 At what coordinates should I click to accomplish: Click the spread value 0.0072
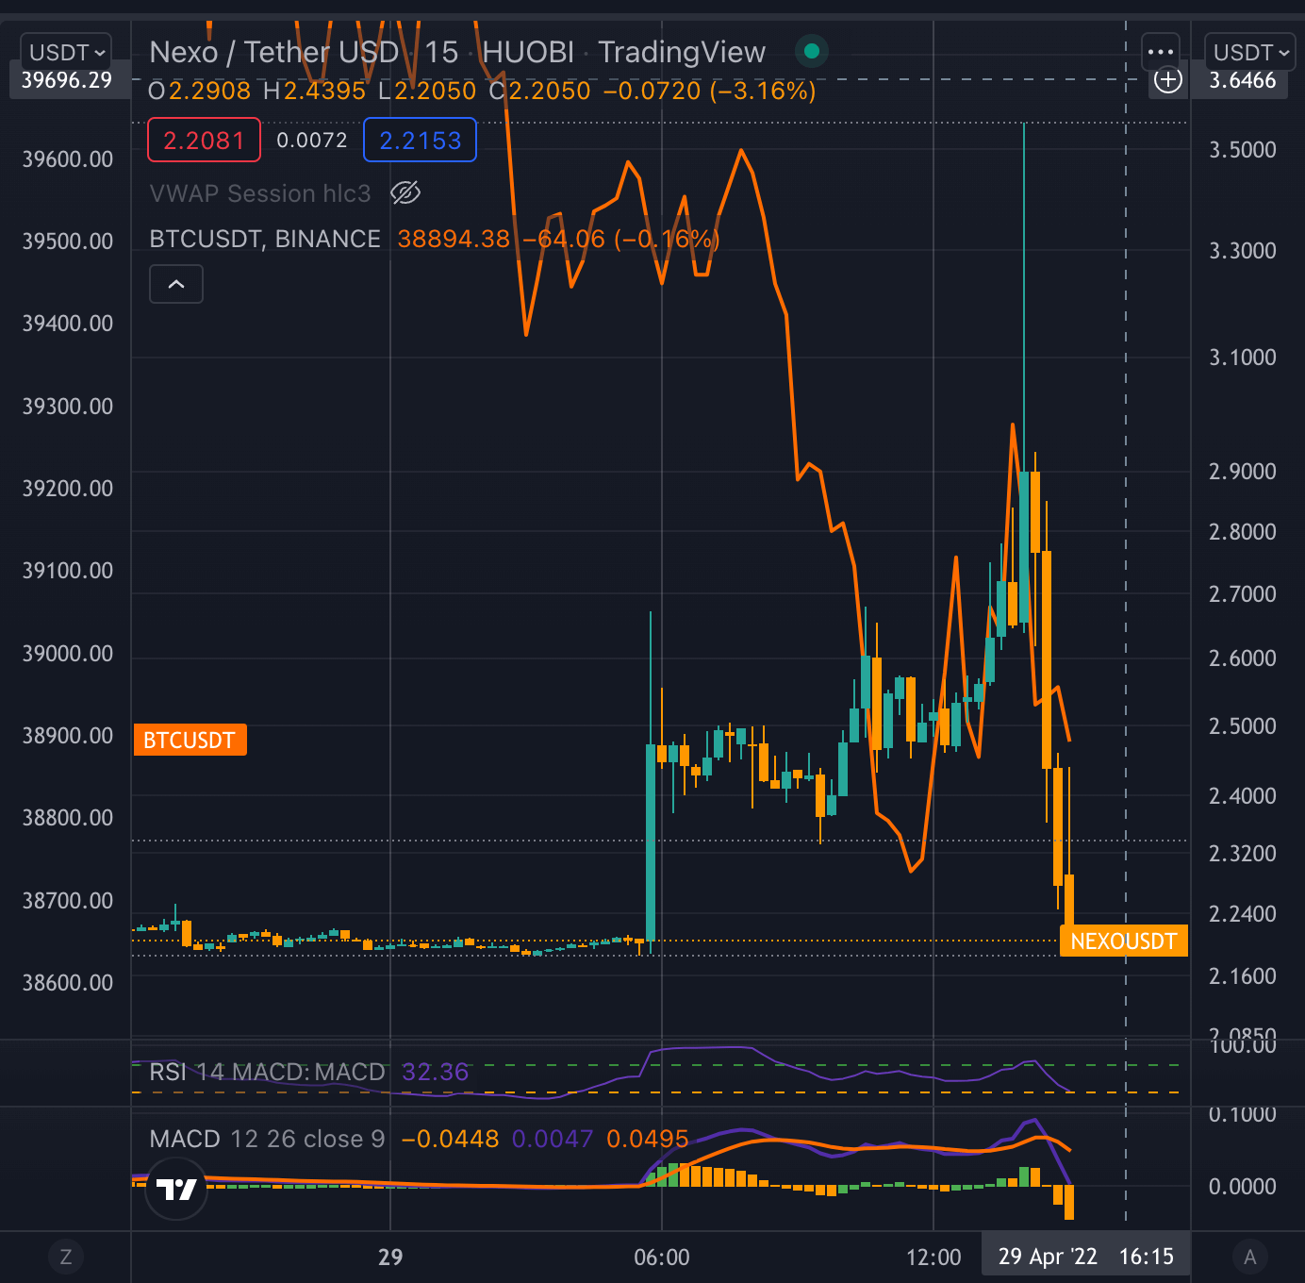tap(312, 141)
